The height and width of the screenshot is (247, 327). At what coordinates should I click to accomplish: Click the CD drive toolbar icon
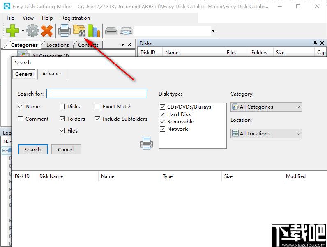pyautogui.click(x=126, y=31)
